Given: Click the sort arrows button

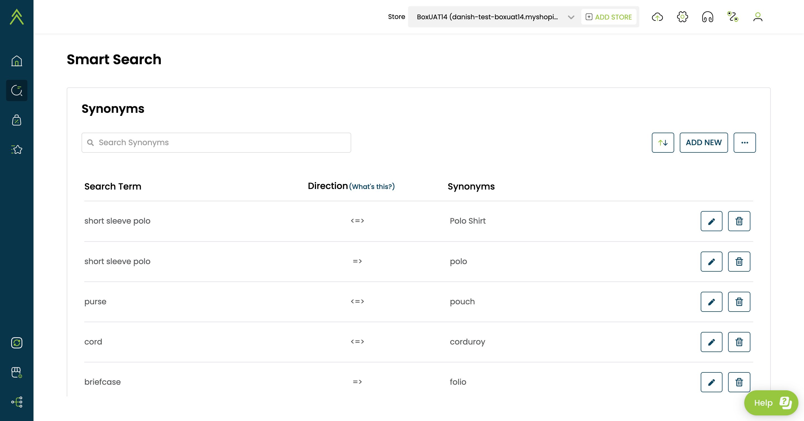Looking at the screenshot, I should pyautogui.click(x=663, y=143).
